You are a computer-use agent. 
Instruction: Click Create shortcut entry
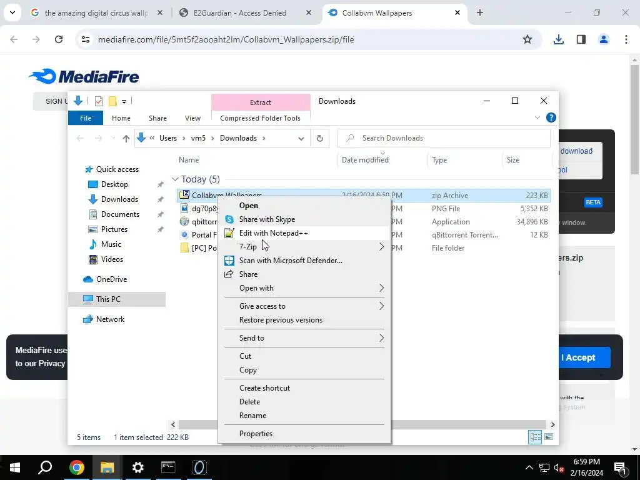pos(304,387)
